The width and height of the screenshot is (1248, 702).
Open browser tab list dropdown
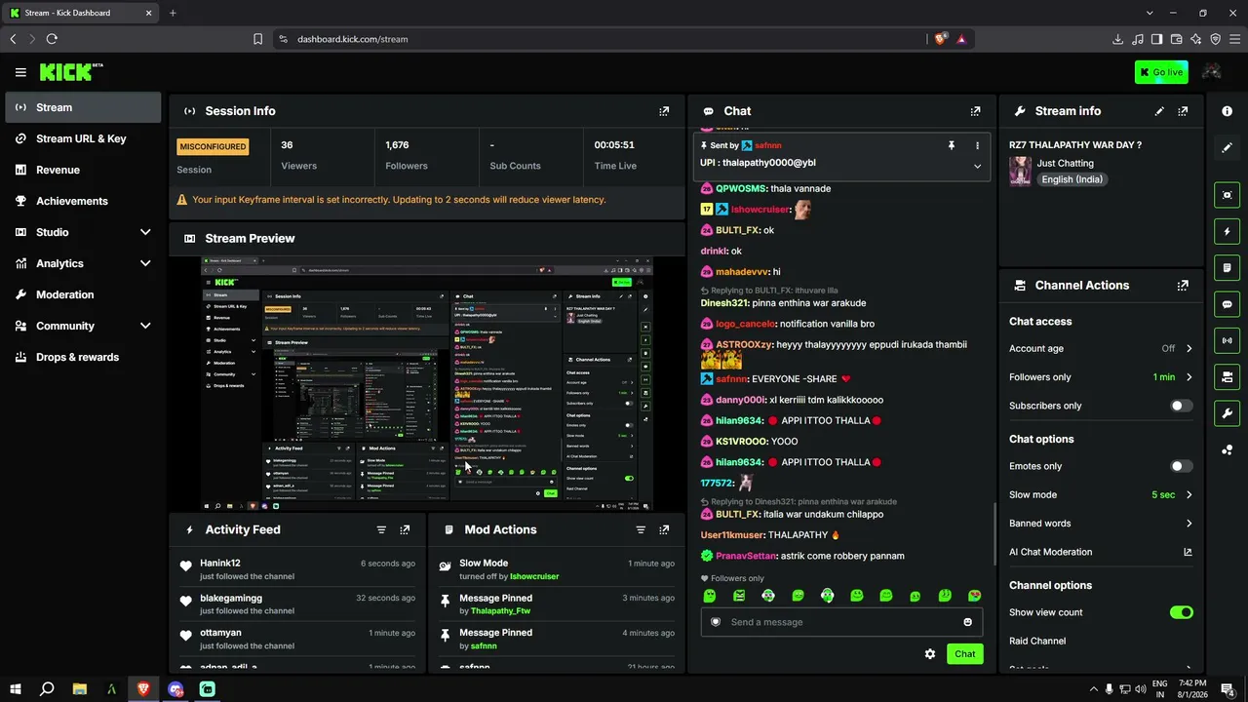tap(1150, 13)
